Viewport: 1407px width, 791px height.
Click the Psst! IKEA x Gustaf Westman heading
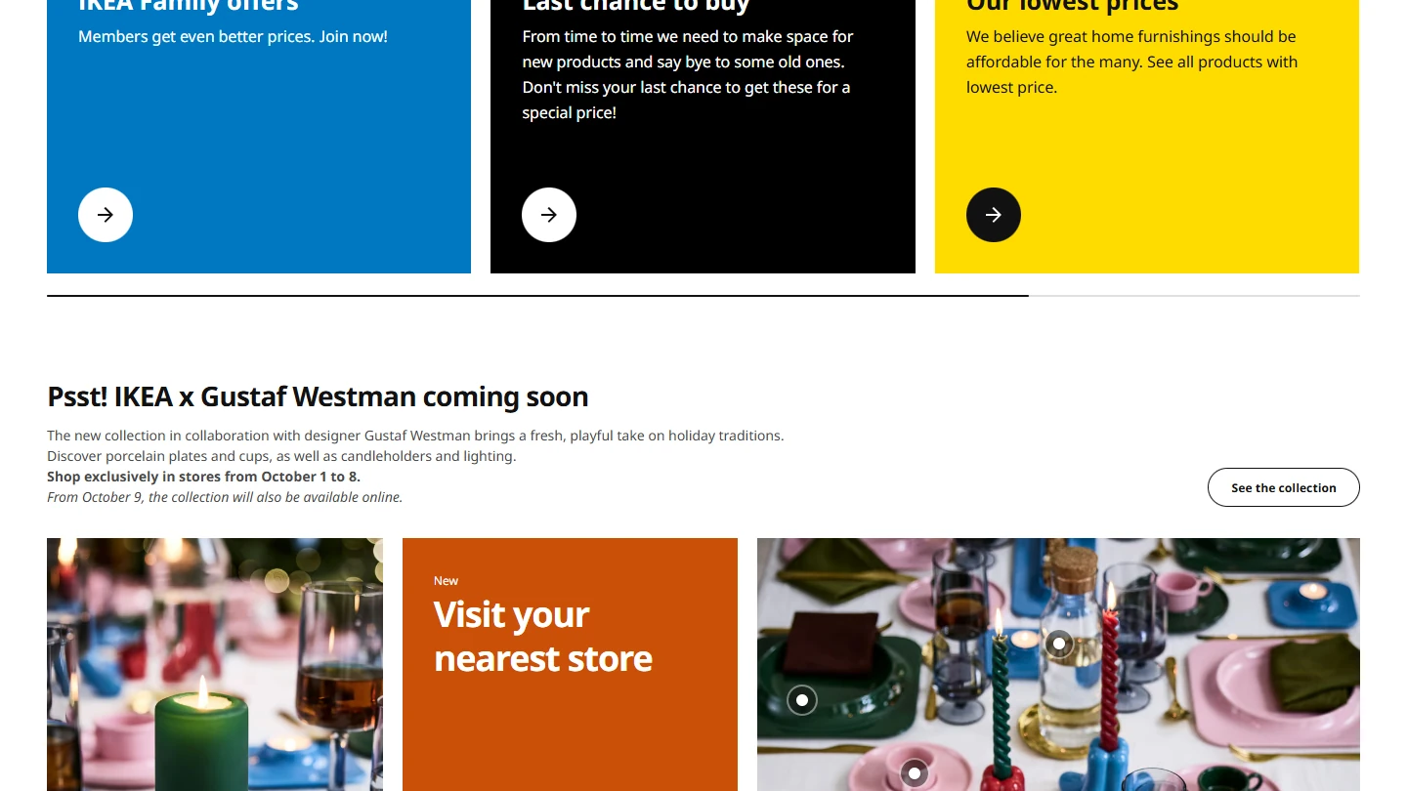(x=318, y=396)
